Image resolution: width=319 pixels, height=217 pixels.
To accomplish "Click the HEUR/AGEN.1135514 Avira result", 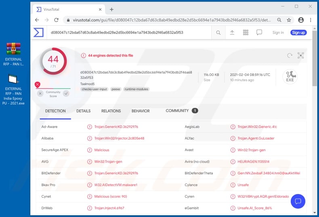I will [x=253, y=162].
